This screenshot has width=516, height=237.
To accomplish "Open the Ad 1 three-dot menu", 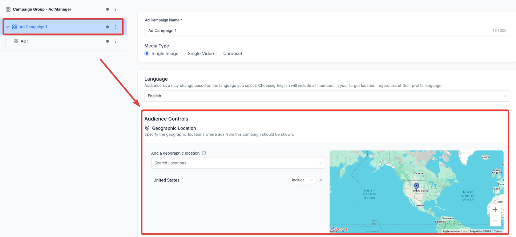I will tap(116, 41).
